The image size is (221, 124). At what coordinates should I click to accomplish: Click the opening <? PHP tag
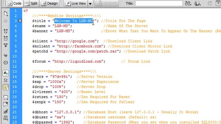click(26, 11)
